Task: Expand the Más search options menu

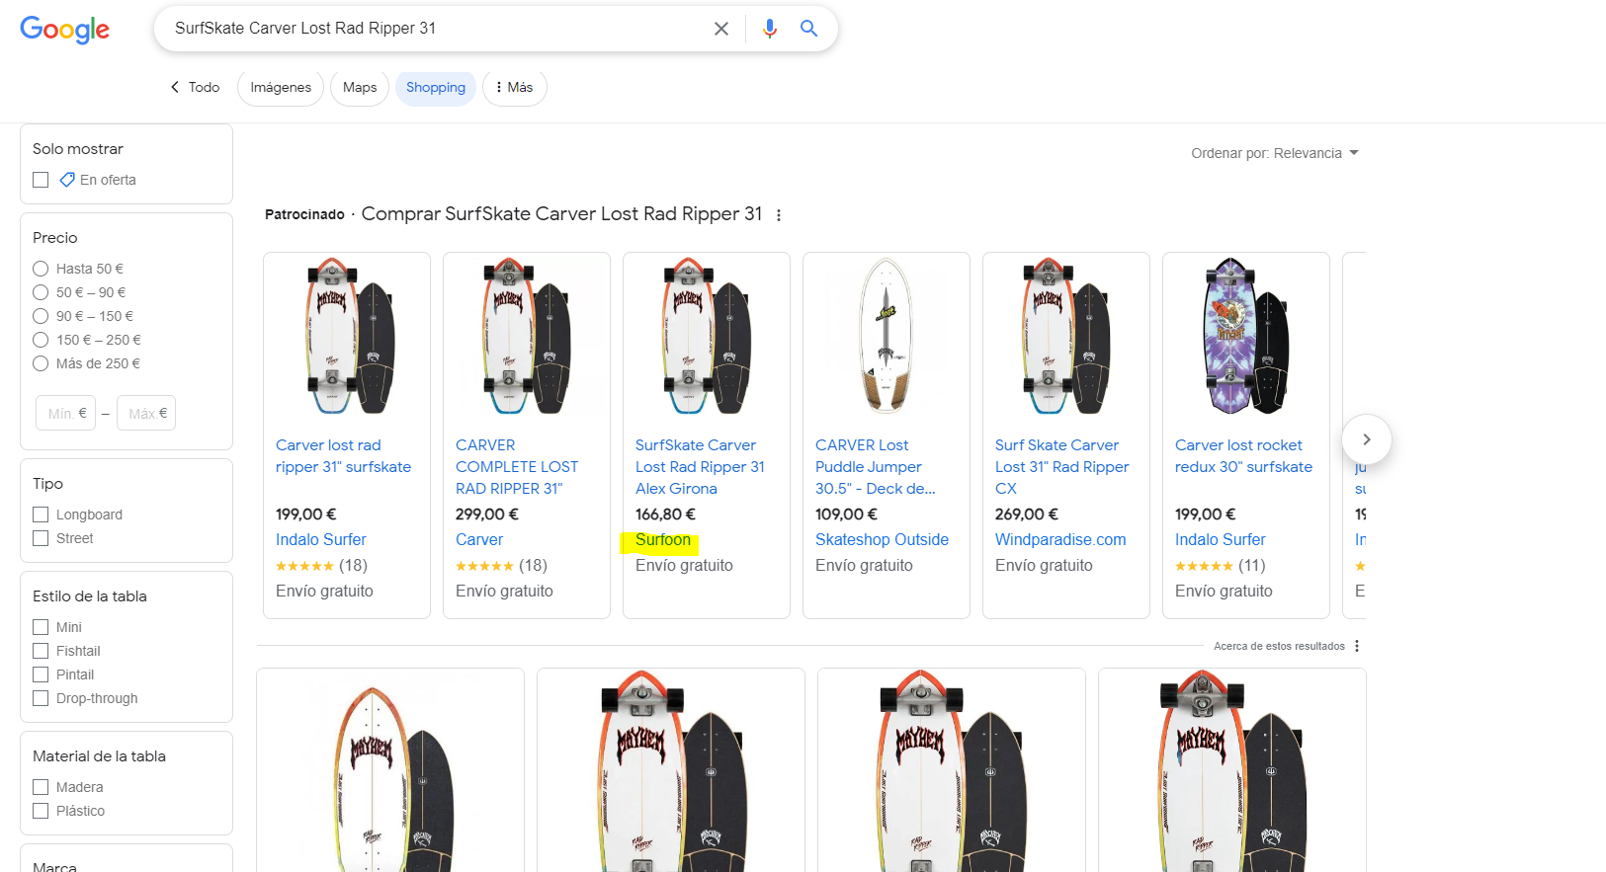Action: point(514,87)
